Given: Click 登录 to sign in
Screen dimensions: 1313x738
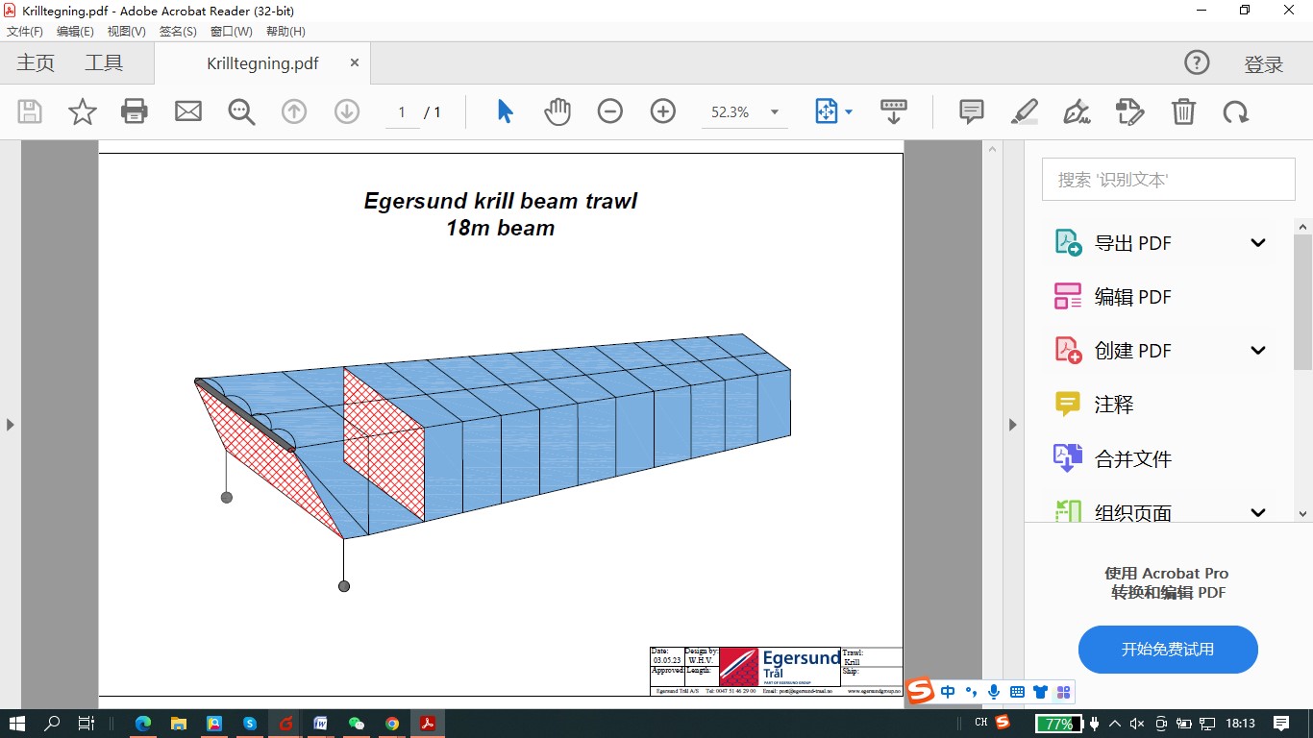Looking at the screenshot, I should point(1263,64).
